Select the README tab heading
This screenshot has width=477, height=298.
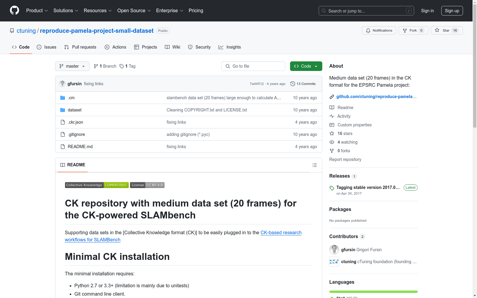pyautogui.click(x=73, y=165)
